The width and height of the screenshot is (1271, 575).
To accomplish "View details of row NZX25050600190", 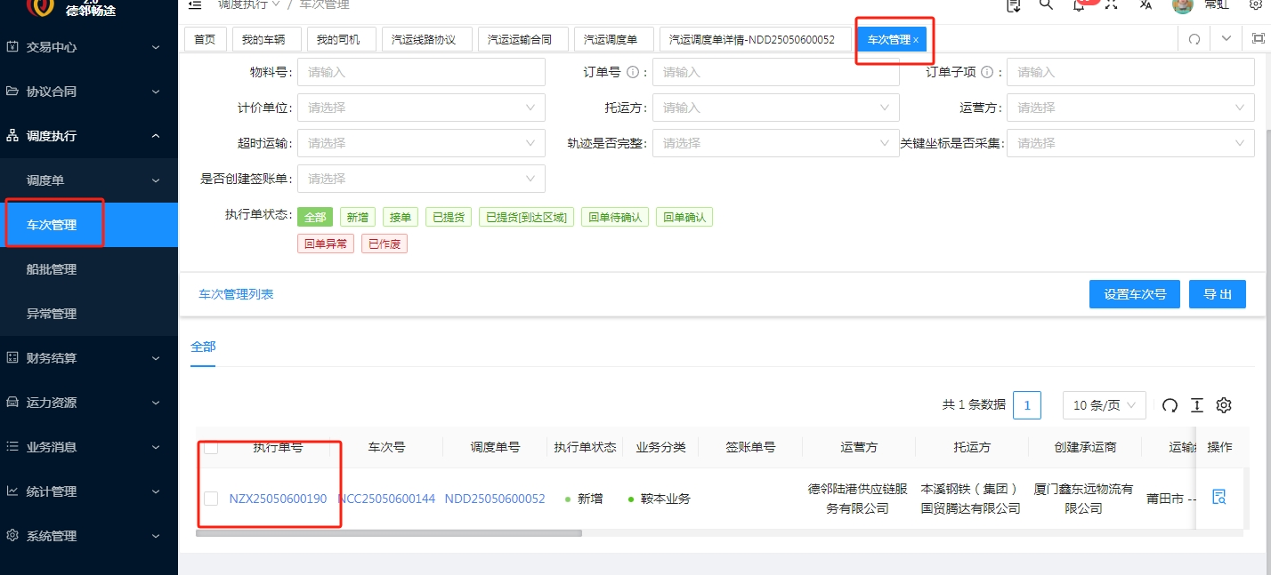I will (1219, 498).
